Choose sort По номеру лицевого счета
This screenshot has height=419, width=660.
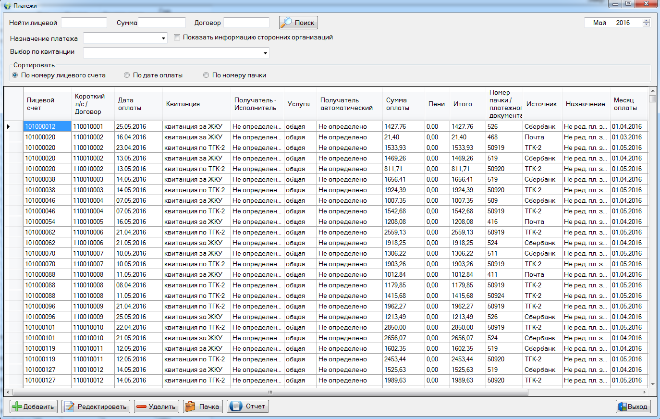15,75
